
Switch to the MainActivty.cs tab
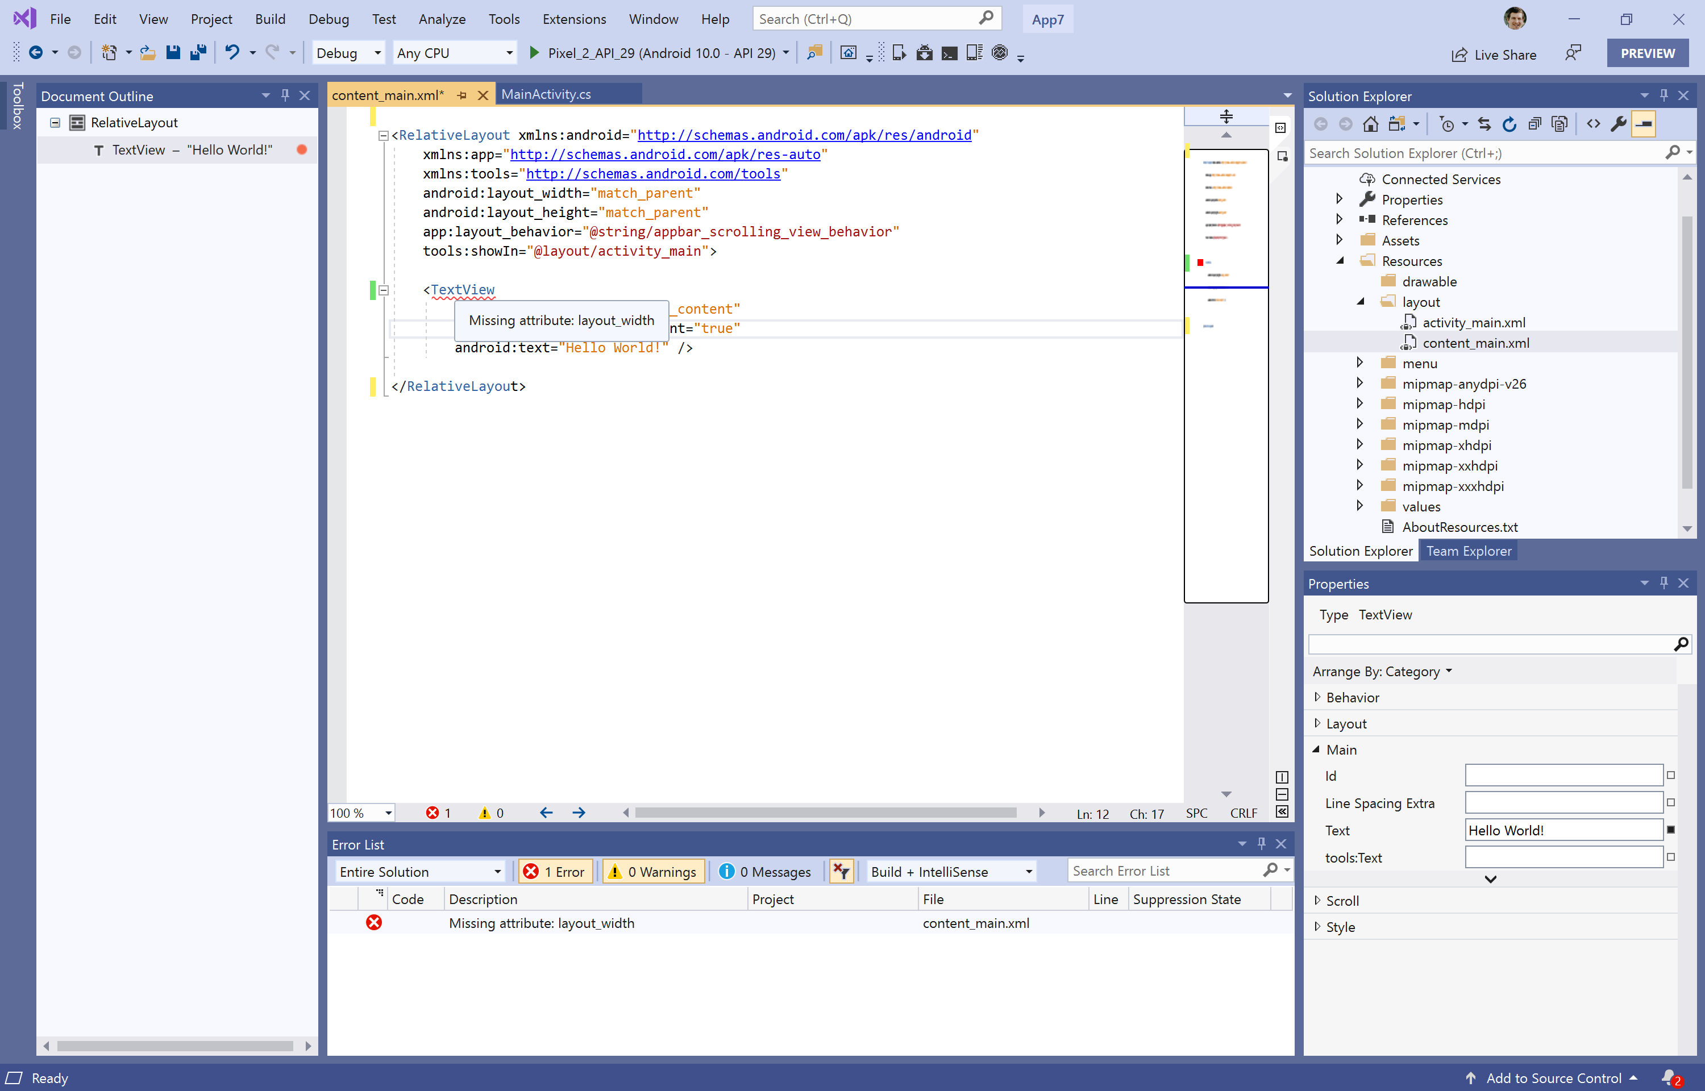(x=544, y=94)
